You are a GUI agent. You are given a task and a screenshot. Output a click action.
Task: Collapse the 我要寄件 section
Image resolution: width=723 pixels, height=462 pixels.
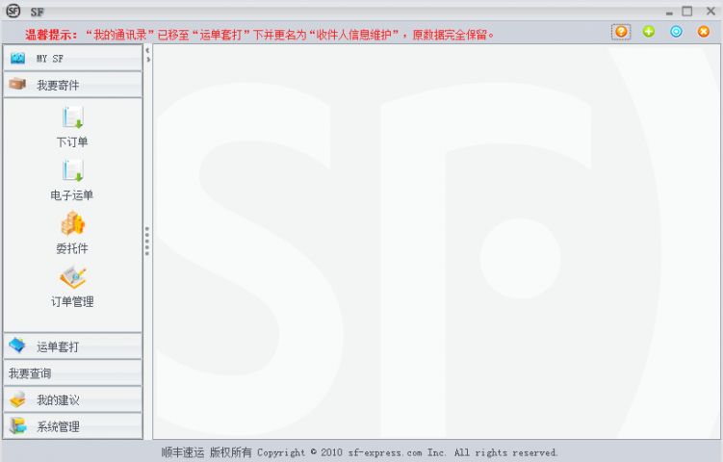click(x=72, y=85)
